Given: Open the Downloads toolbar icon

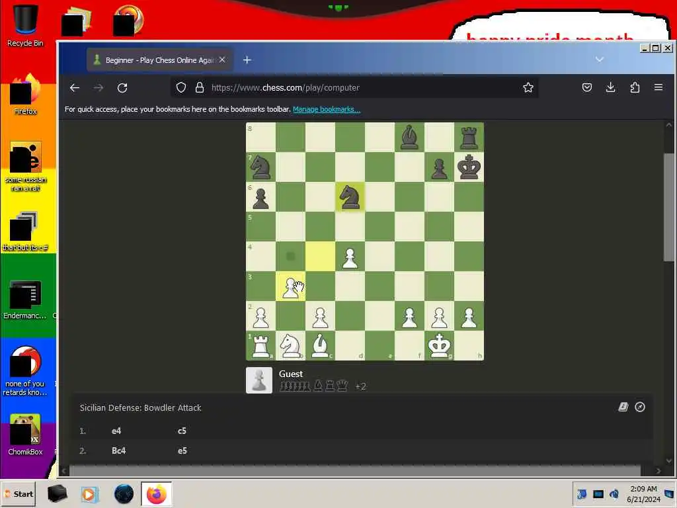Looking at the screenshot, I should point(610,88).
